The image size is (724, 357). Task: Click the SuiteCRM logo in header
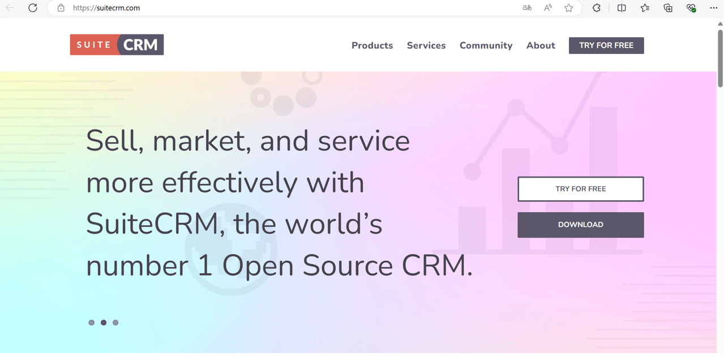point(117,45)
